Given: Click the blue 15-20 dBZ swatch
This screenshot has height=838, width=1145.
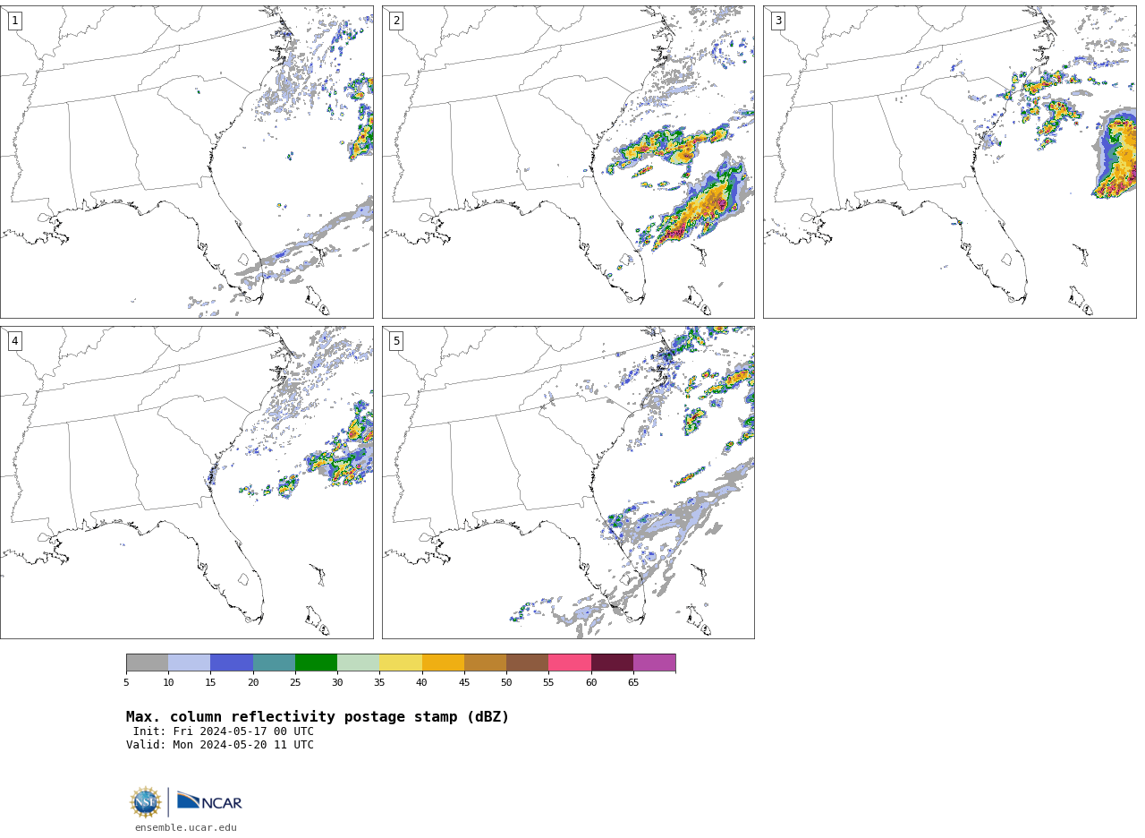Looking at the screenshot, I should coord(232,663).
